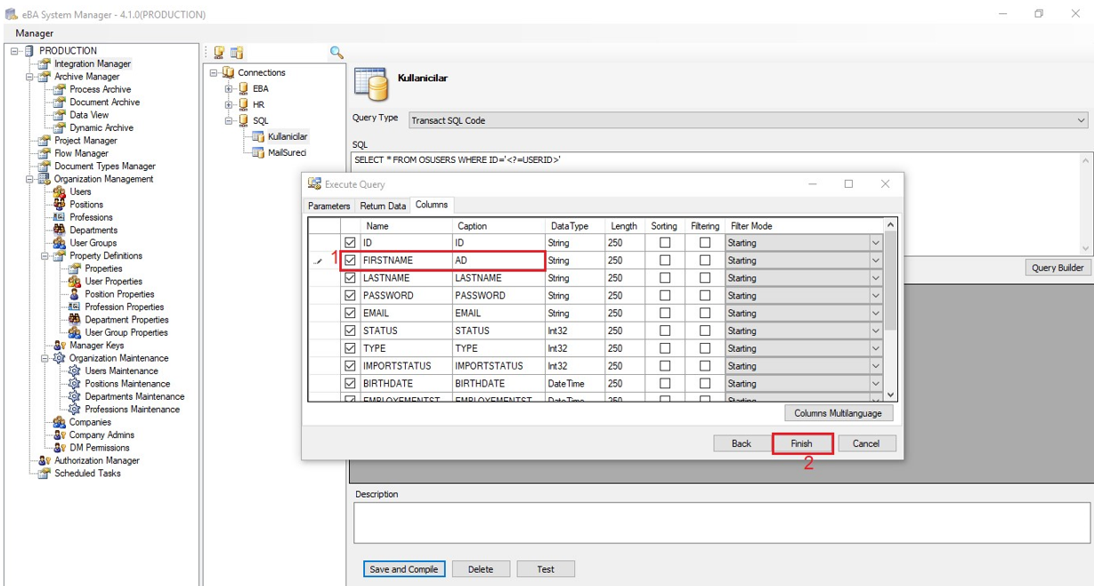The width and height of the screenshot is (1094, 586).
Task: Click the MailSureci query icon
Action: click(x=258, y=152)
